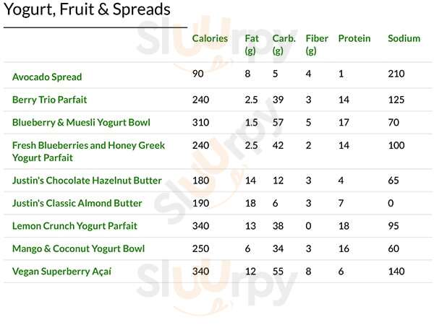
Task: Open the Lemon Crunch Yogurt Parfait row
Action: point(75,226)
